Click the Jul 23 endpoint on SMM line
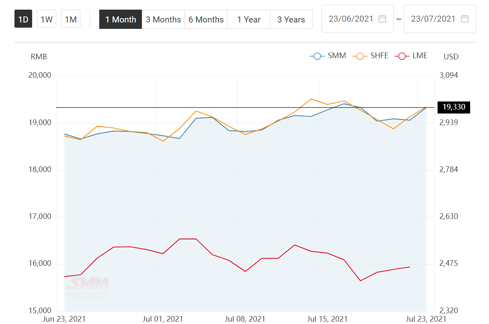This screenshot has width=489, height=324. tap(426, 107)
